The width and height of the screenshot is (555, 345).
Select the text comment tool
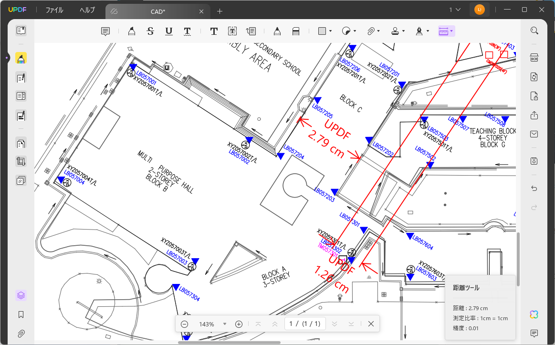coord(213,31)
